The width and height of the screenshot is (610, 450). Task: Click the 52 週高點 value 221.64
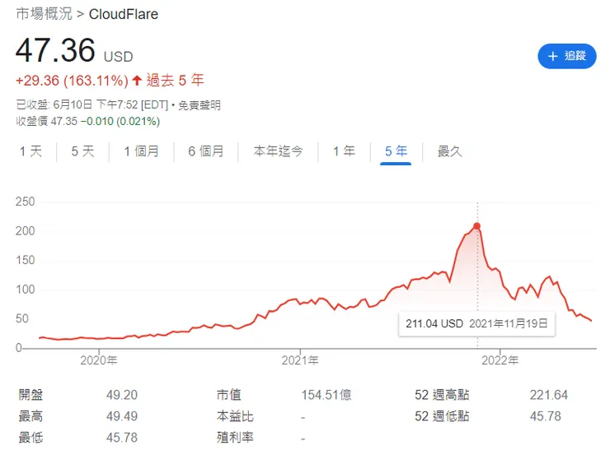click(x=548, y=395)
